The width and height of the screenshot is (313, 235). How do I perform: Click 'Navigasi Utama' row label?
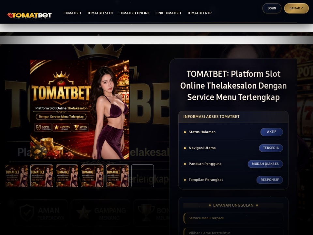pos(202,148)
